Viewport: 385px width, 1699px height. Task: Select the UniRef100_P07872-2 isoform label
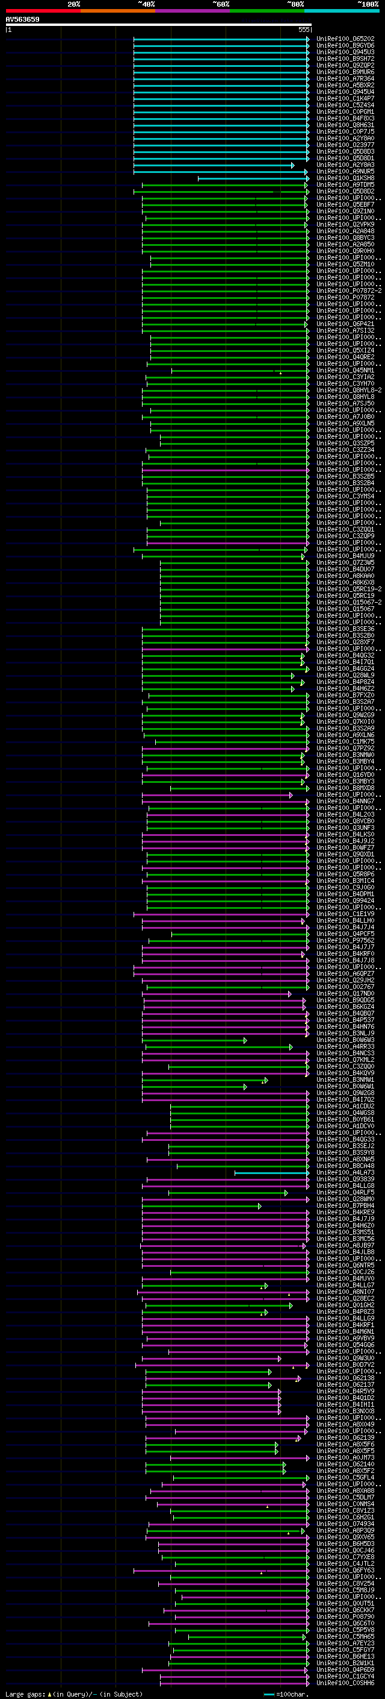click(350, 291)
